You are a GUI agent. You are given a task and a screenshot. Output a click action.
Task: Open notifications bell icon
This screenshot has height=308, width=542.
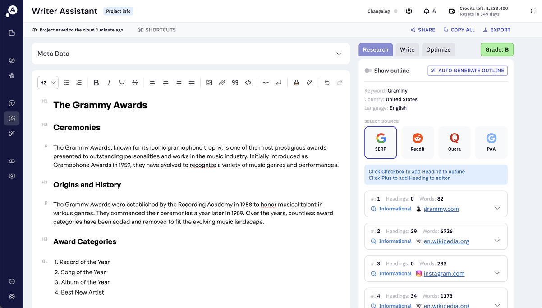427,11
